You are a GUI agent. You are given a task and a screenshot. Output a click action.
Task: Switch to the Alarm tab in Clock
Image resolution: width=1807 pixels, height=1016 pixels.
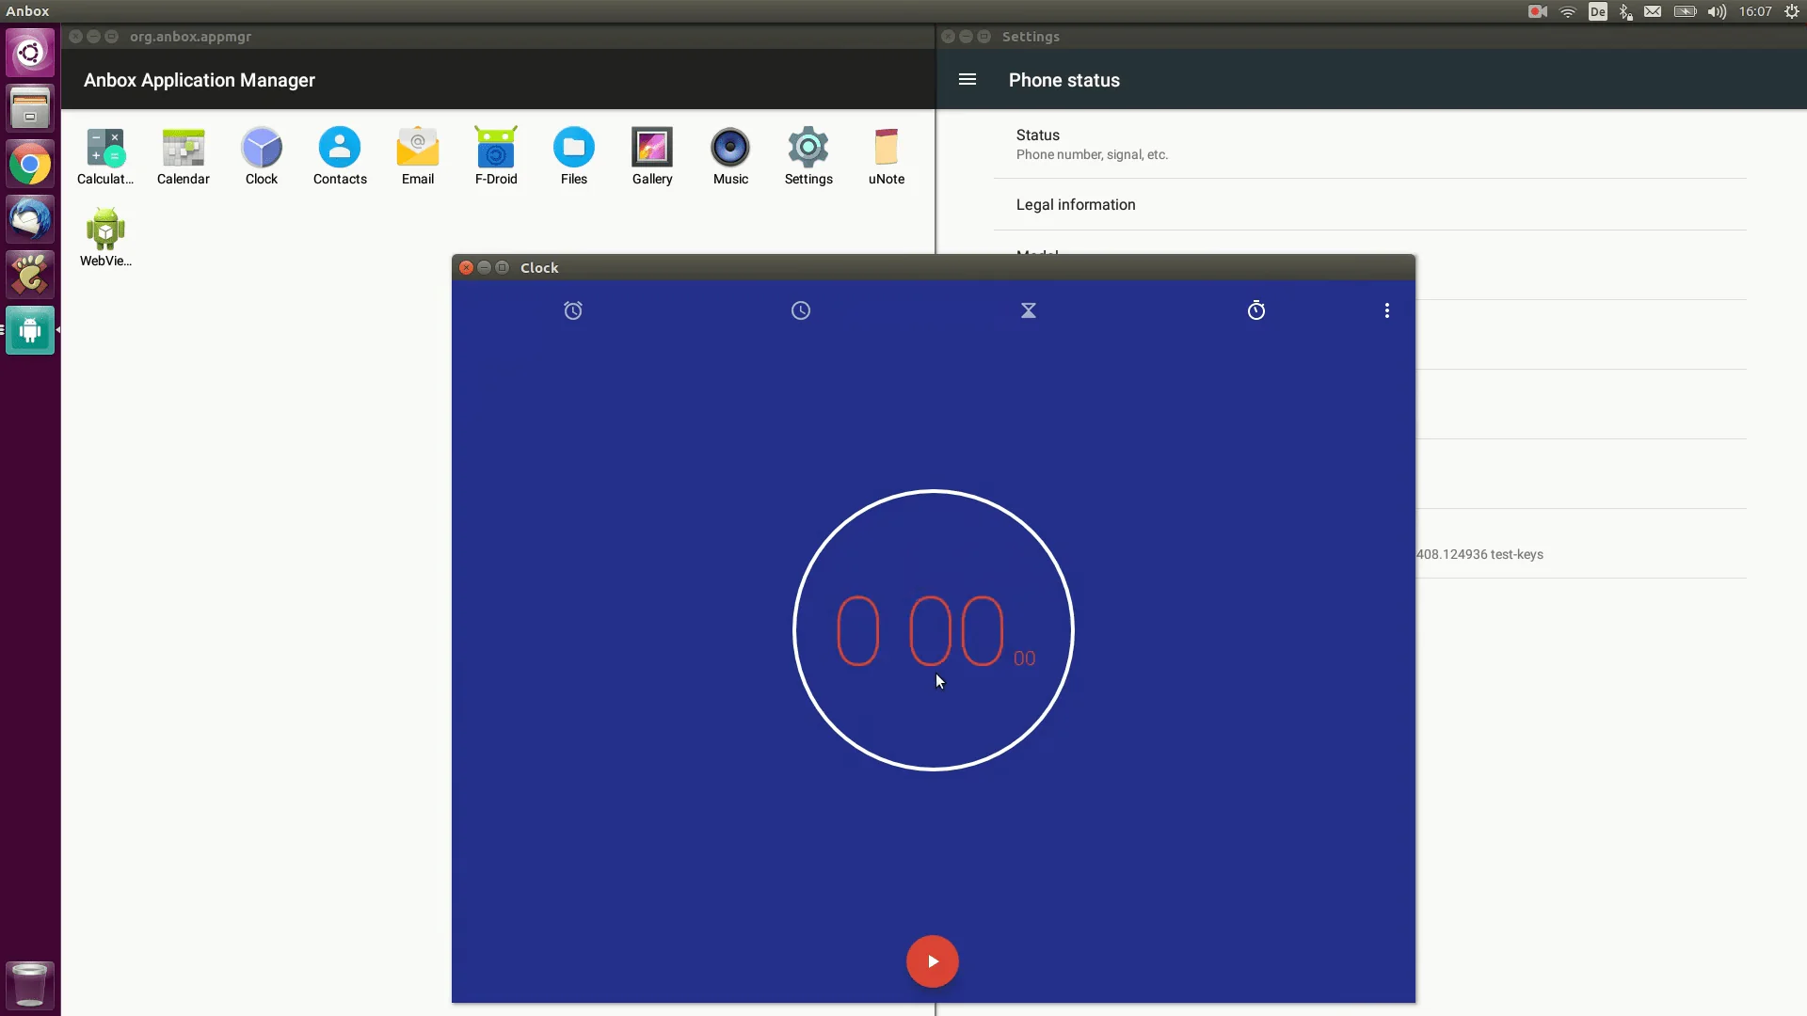pos(573,310)
